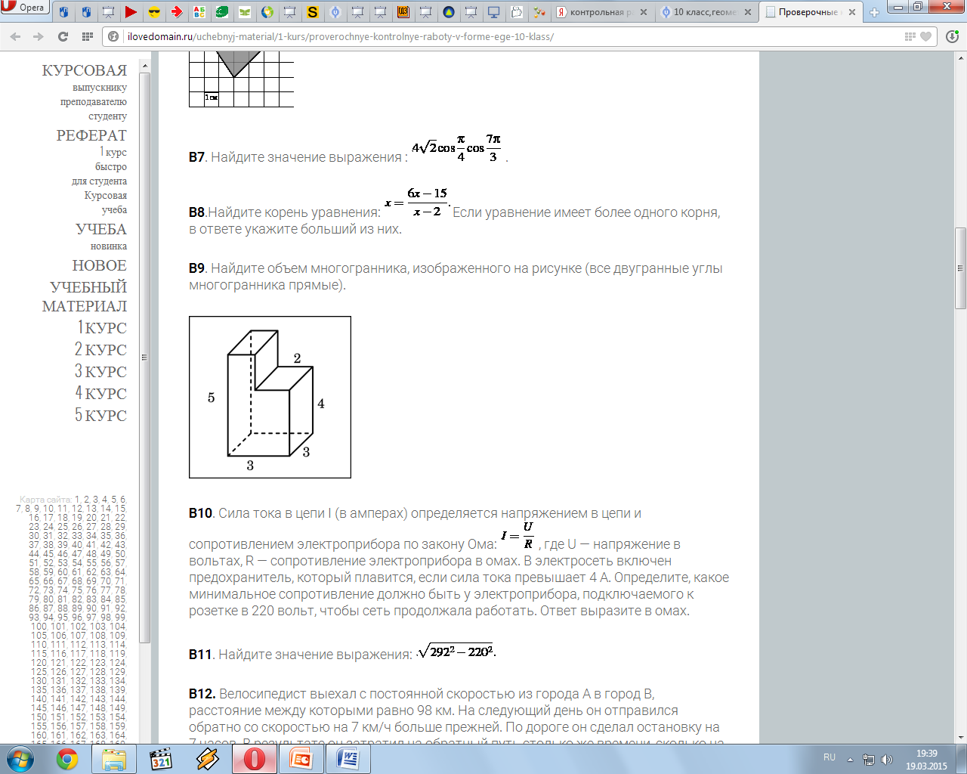Open pinned tab with orange 03 icon
This screenshot has width=967, height=774.
tap(403, 12)
